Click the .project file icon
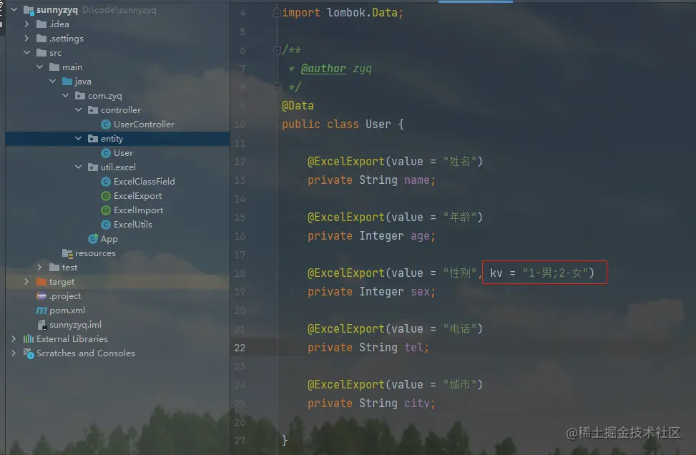Screen dimensions: 696x455 41,296
